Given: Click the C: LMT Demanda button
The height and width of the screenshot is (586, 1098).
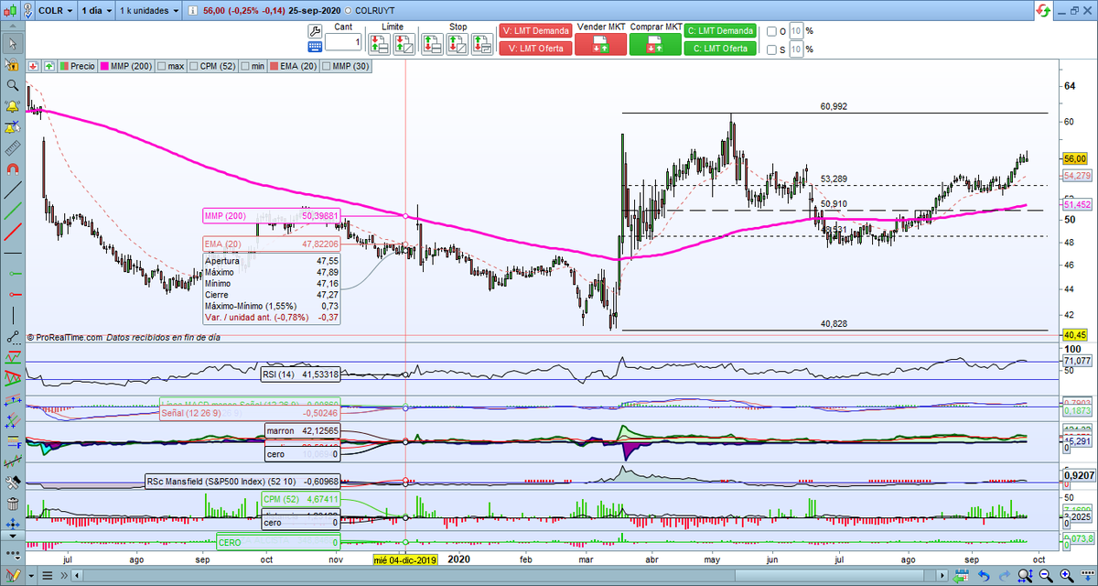Looking at the screenshot, I should (x=720, y=30).
